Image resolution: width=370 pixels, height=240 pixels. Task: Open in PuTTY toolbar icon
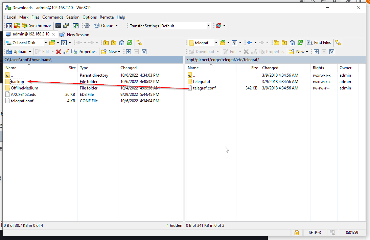pos(66,26)
